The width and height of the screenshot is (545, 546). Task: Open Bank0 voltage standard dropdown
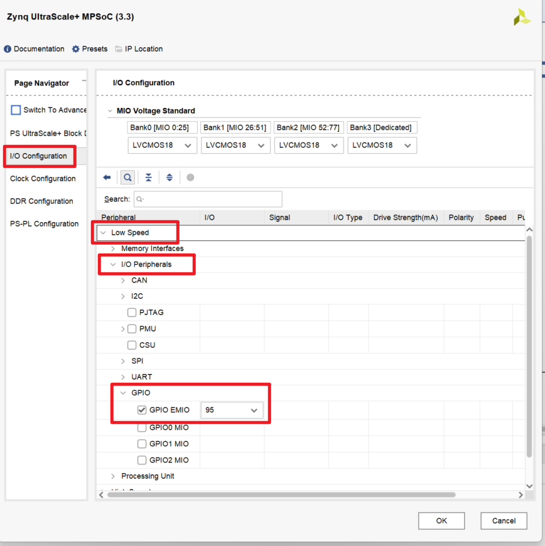tap(163, 145)
